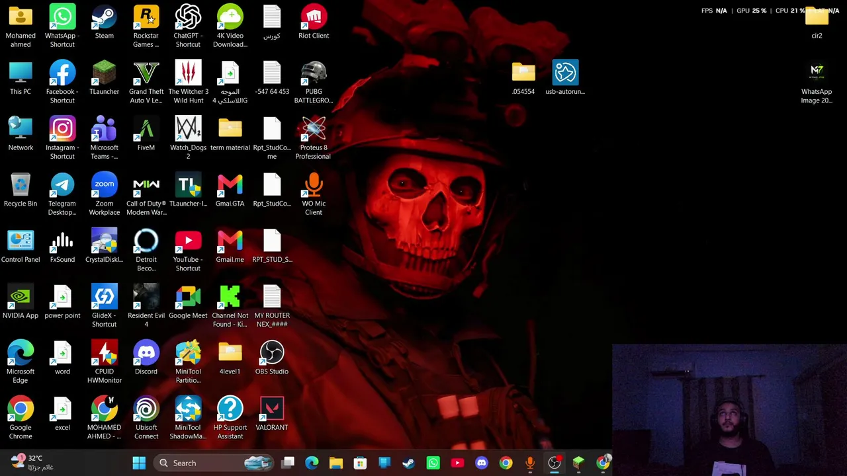Screen dimensions: 847x476
Task: Open the Google Meet desktop shortcut
Action: pos(188,302)
